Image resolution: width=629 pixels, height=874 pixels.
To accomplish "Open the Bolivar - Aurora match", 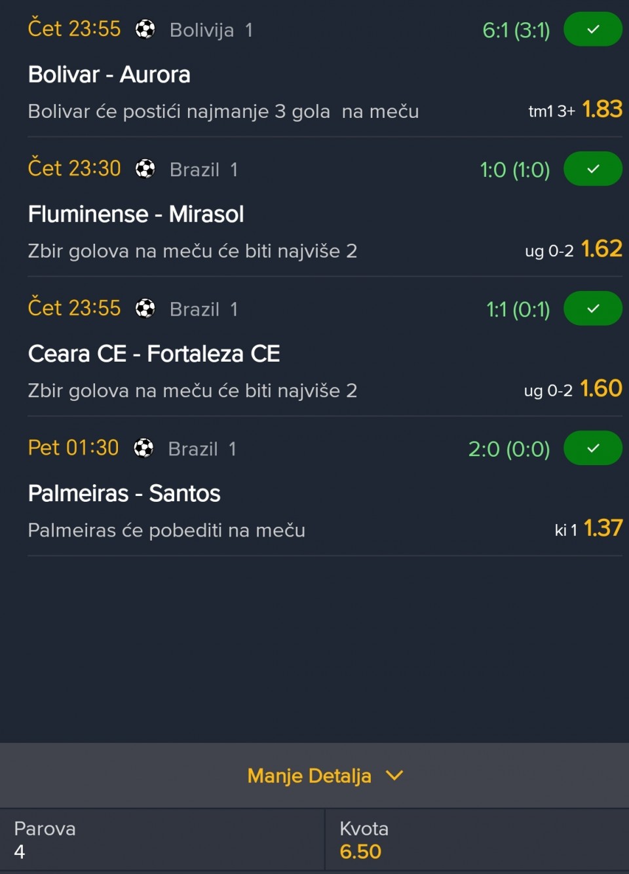I will coord(109,75).
